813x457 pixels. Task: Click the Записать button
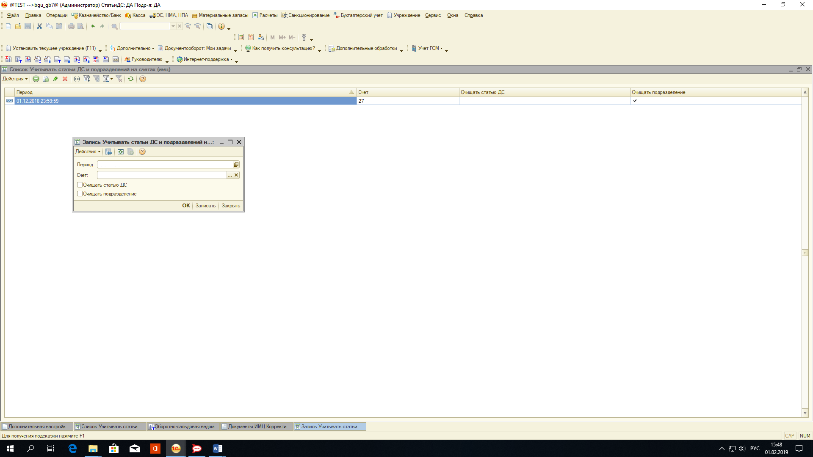point(205,206)
